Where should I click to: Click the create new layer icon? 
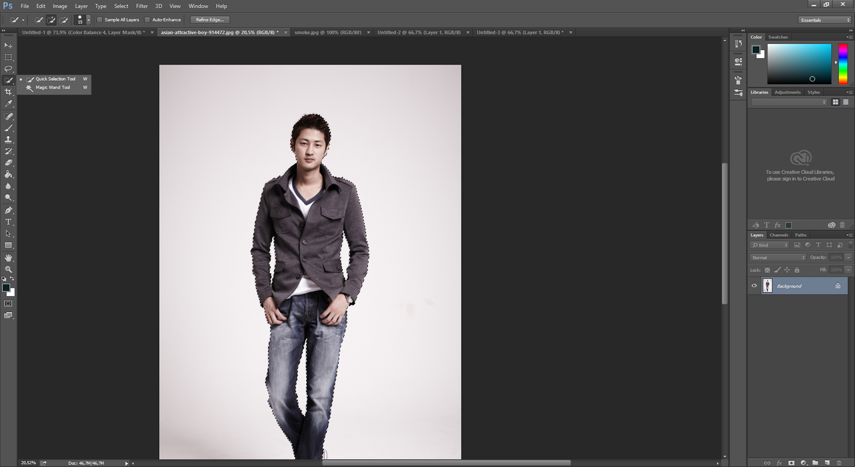coord(827,462)
